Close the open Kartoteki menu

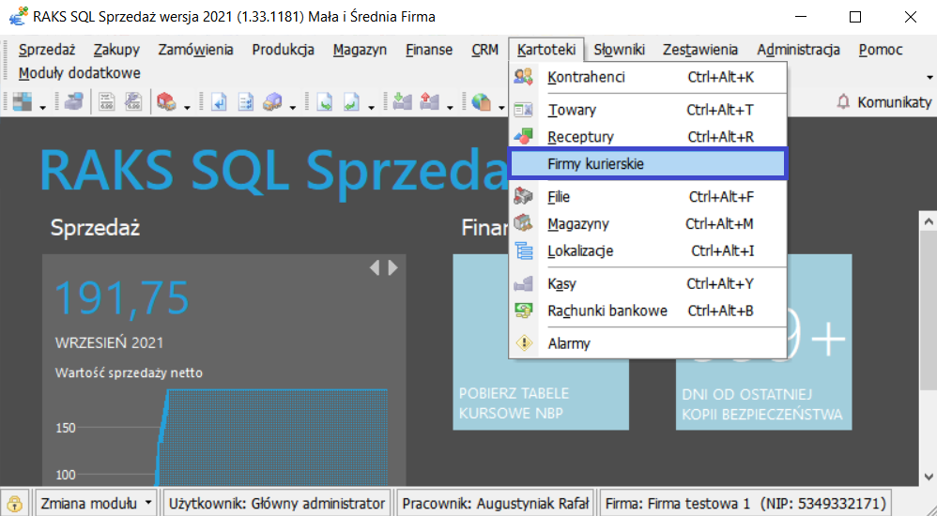546,50
